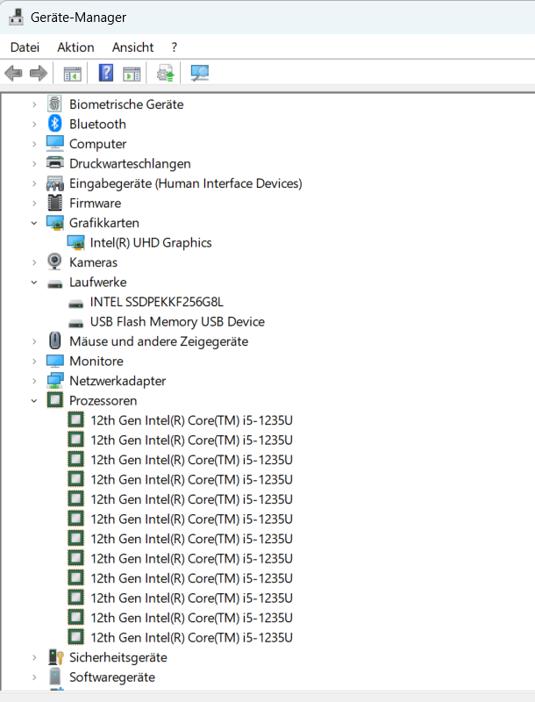Expand the Sicherheitsgeräte node
This screenshot has width=535, height=702.
(34, 657)
